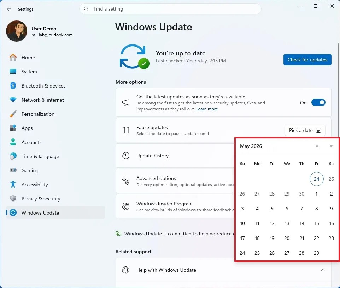Select circled April 24 in calendar
The image size is (340, 288).
click(316, 179)
